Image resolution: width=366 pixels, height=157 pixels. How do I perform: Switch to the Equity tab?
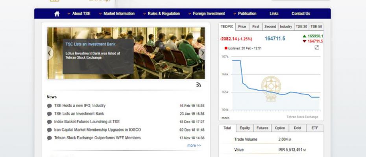point(245,128)
